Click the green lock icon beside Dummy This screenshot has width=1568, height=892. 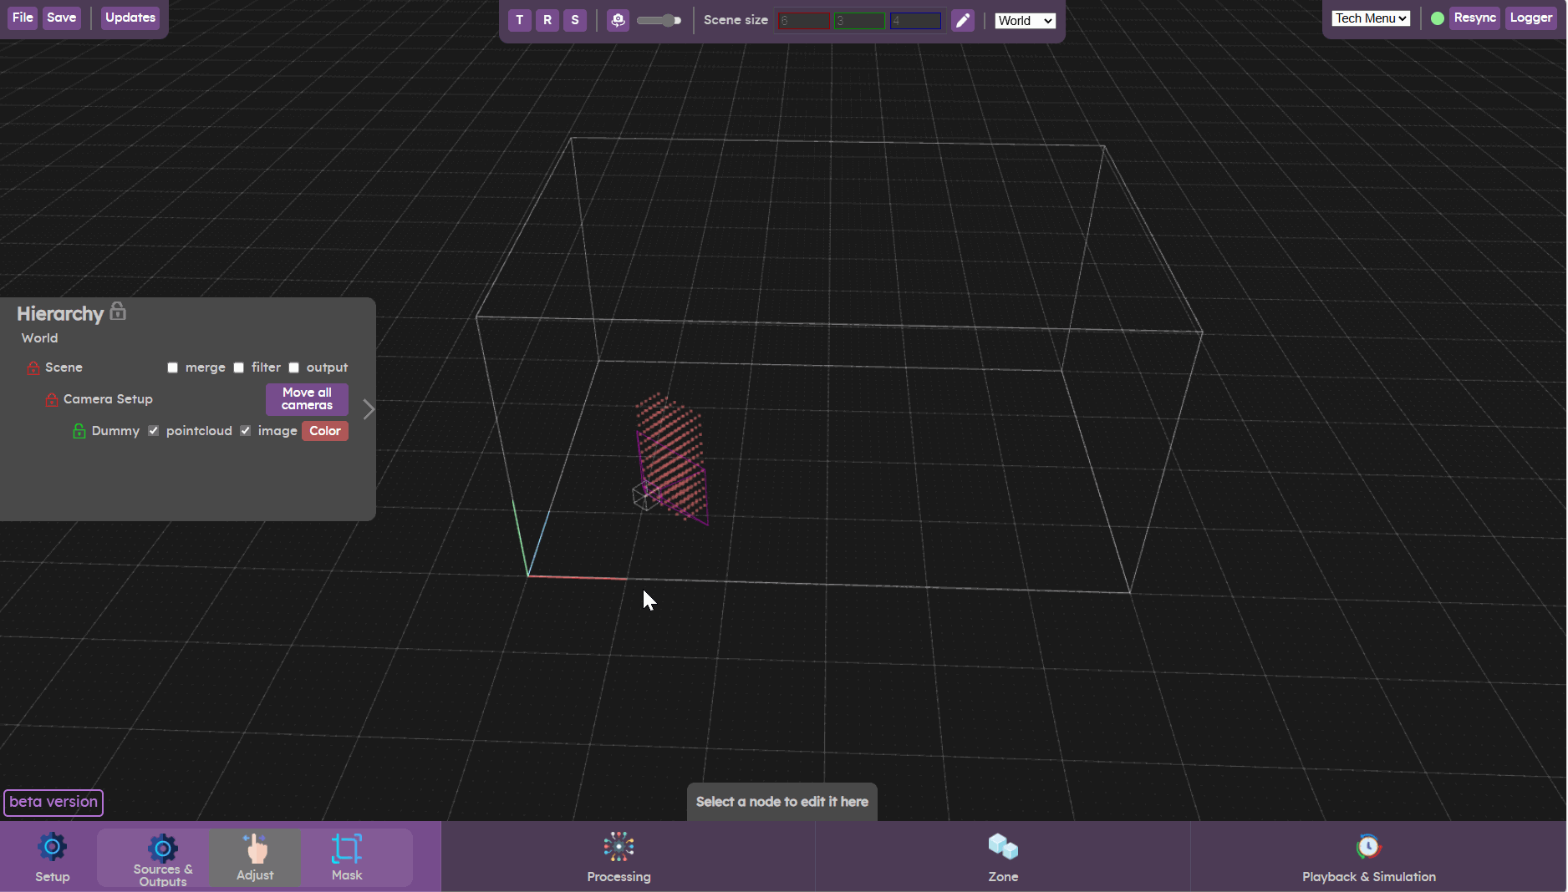[79, 431]
